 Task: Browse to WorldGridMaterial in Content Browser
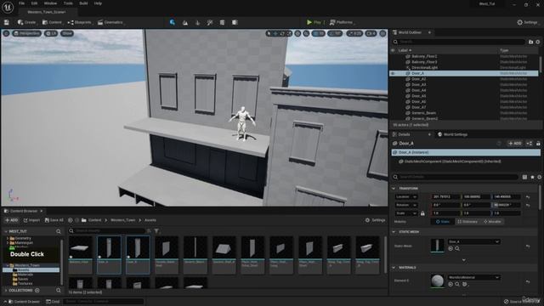pos(457,284)
